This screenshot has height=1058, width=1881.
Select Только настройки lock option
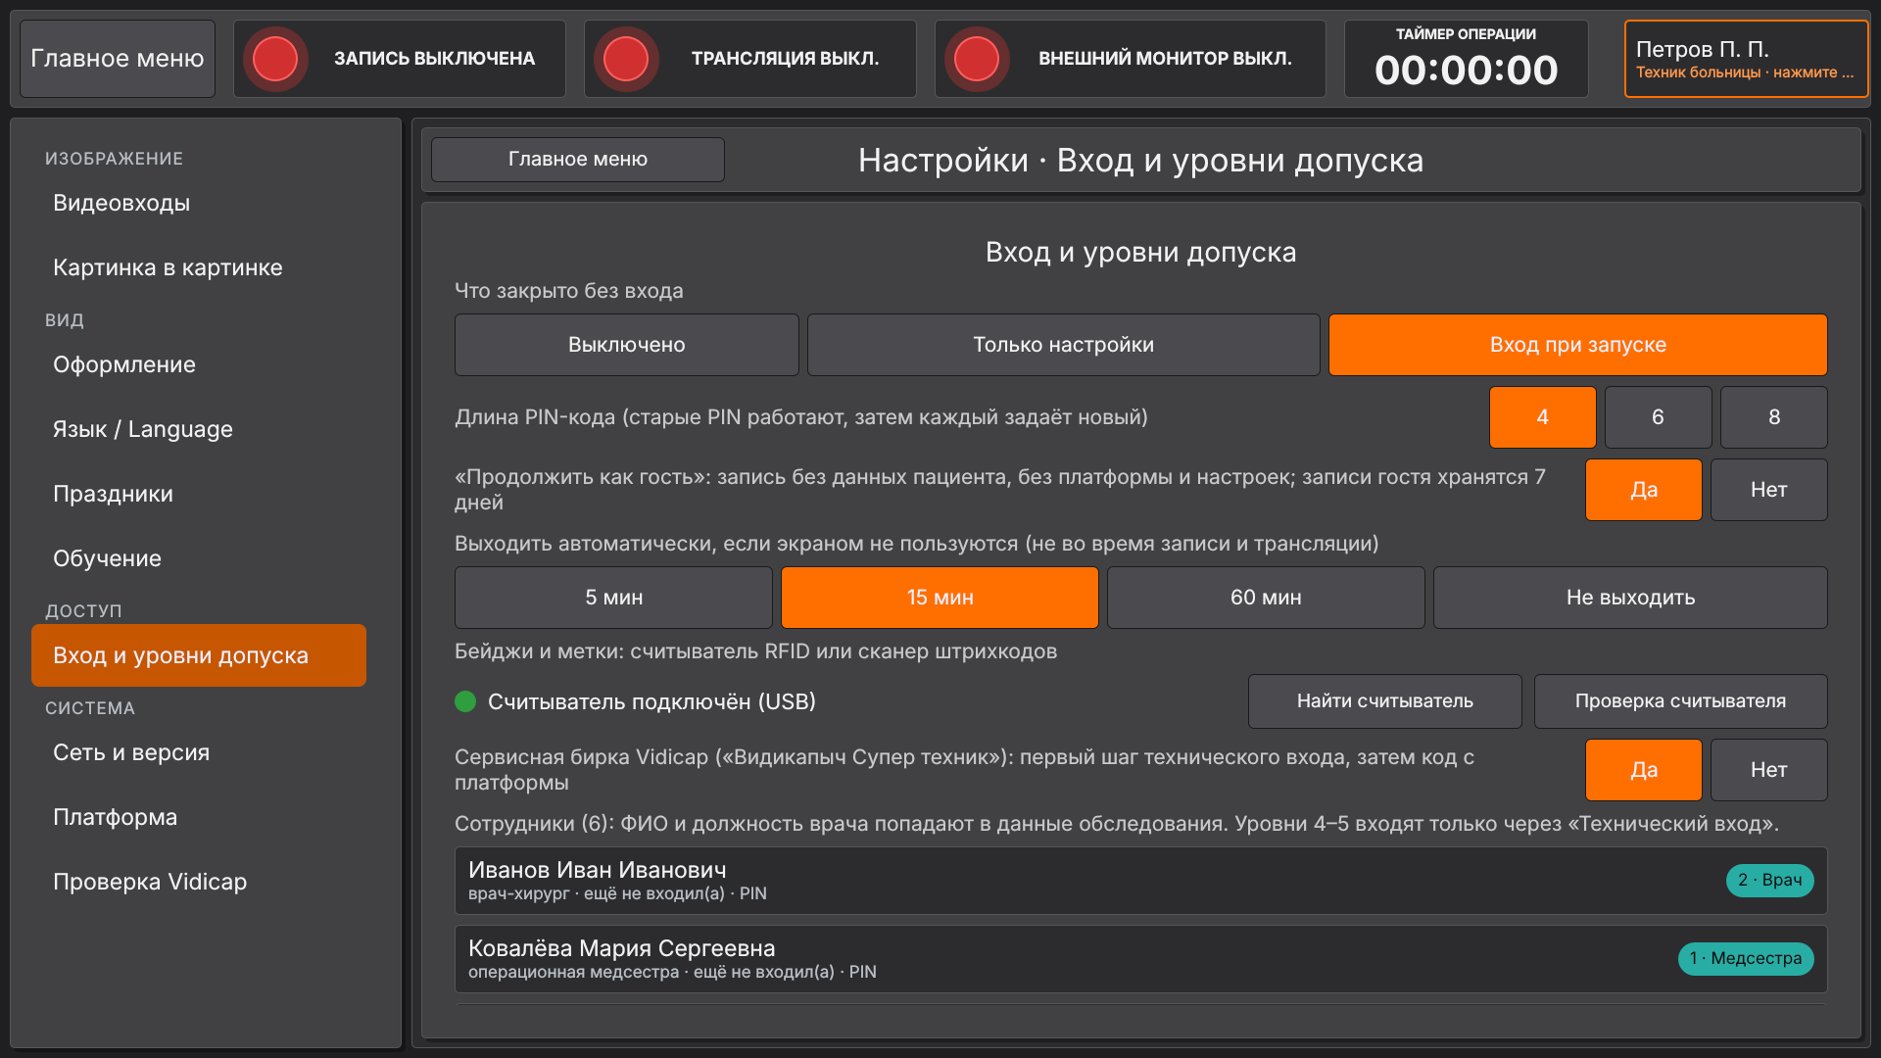(x=1064, y=345)
